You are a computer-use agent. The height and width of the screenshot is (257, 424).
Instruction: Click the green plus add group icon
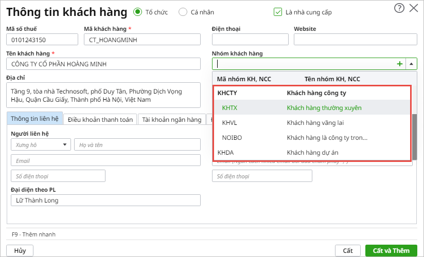pos(400,64)
